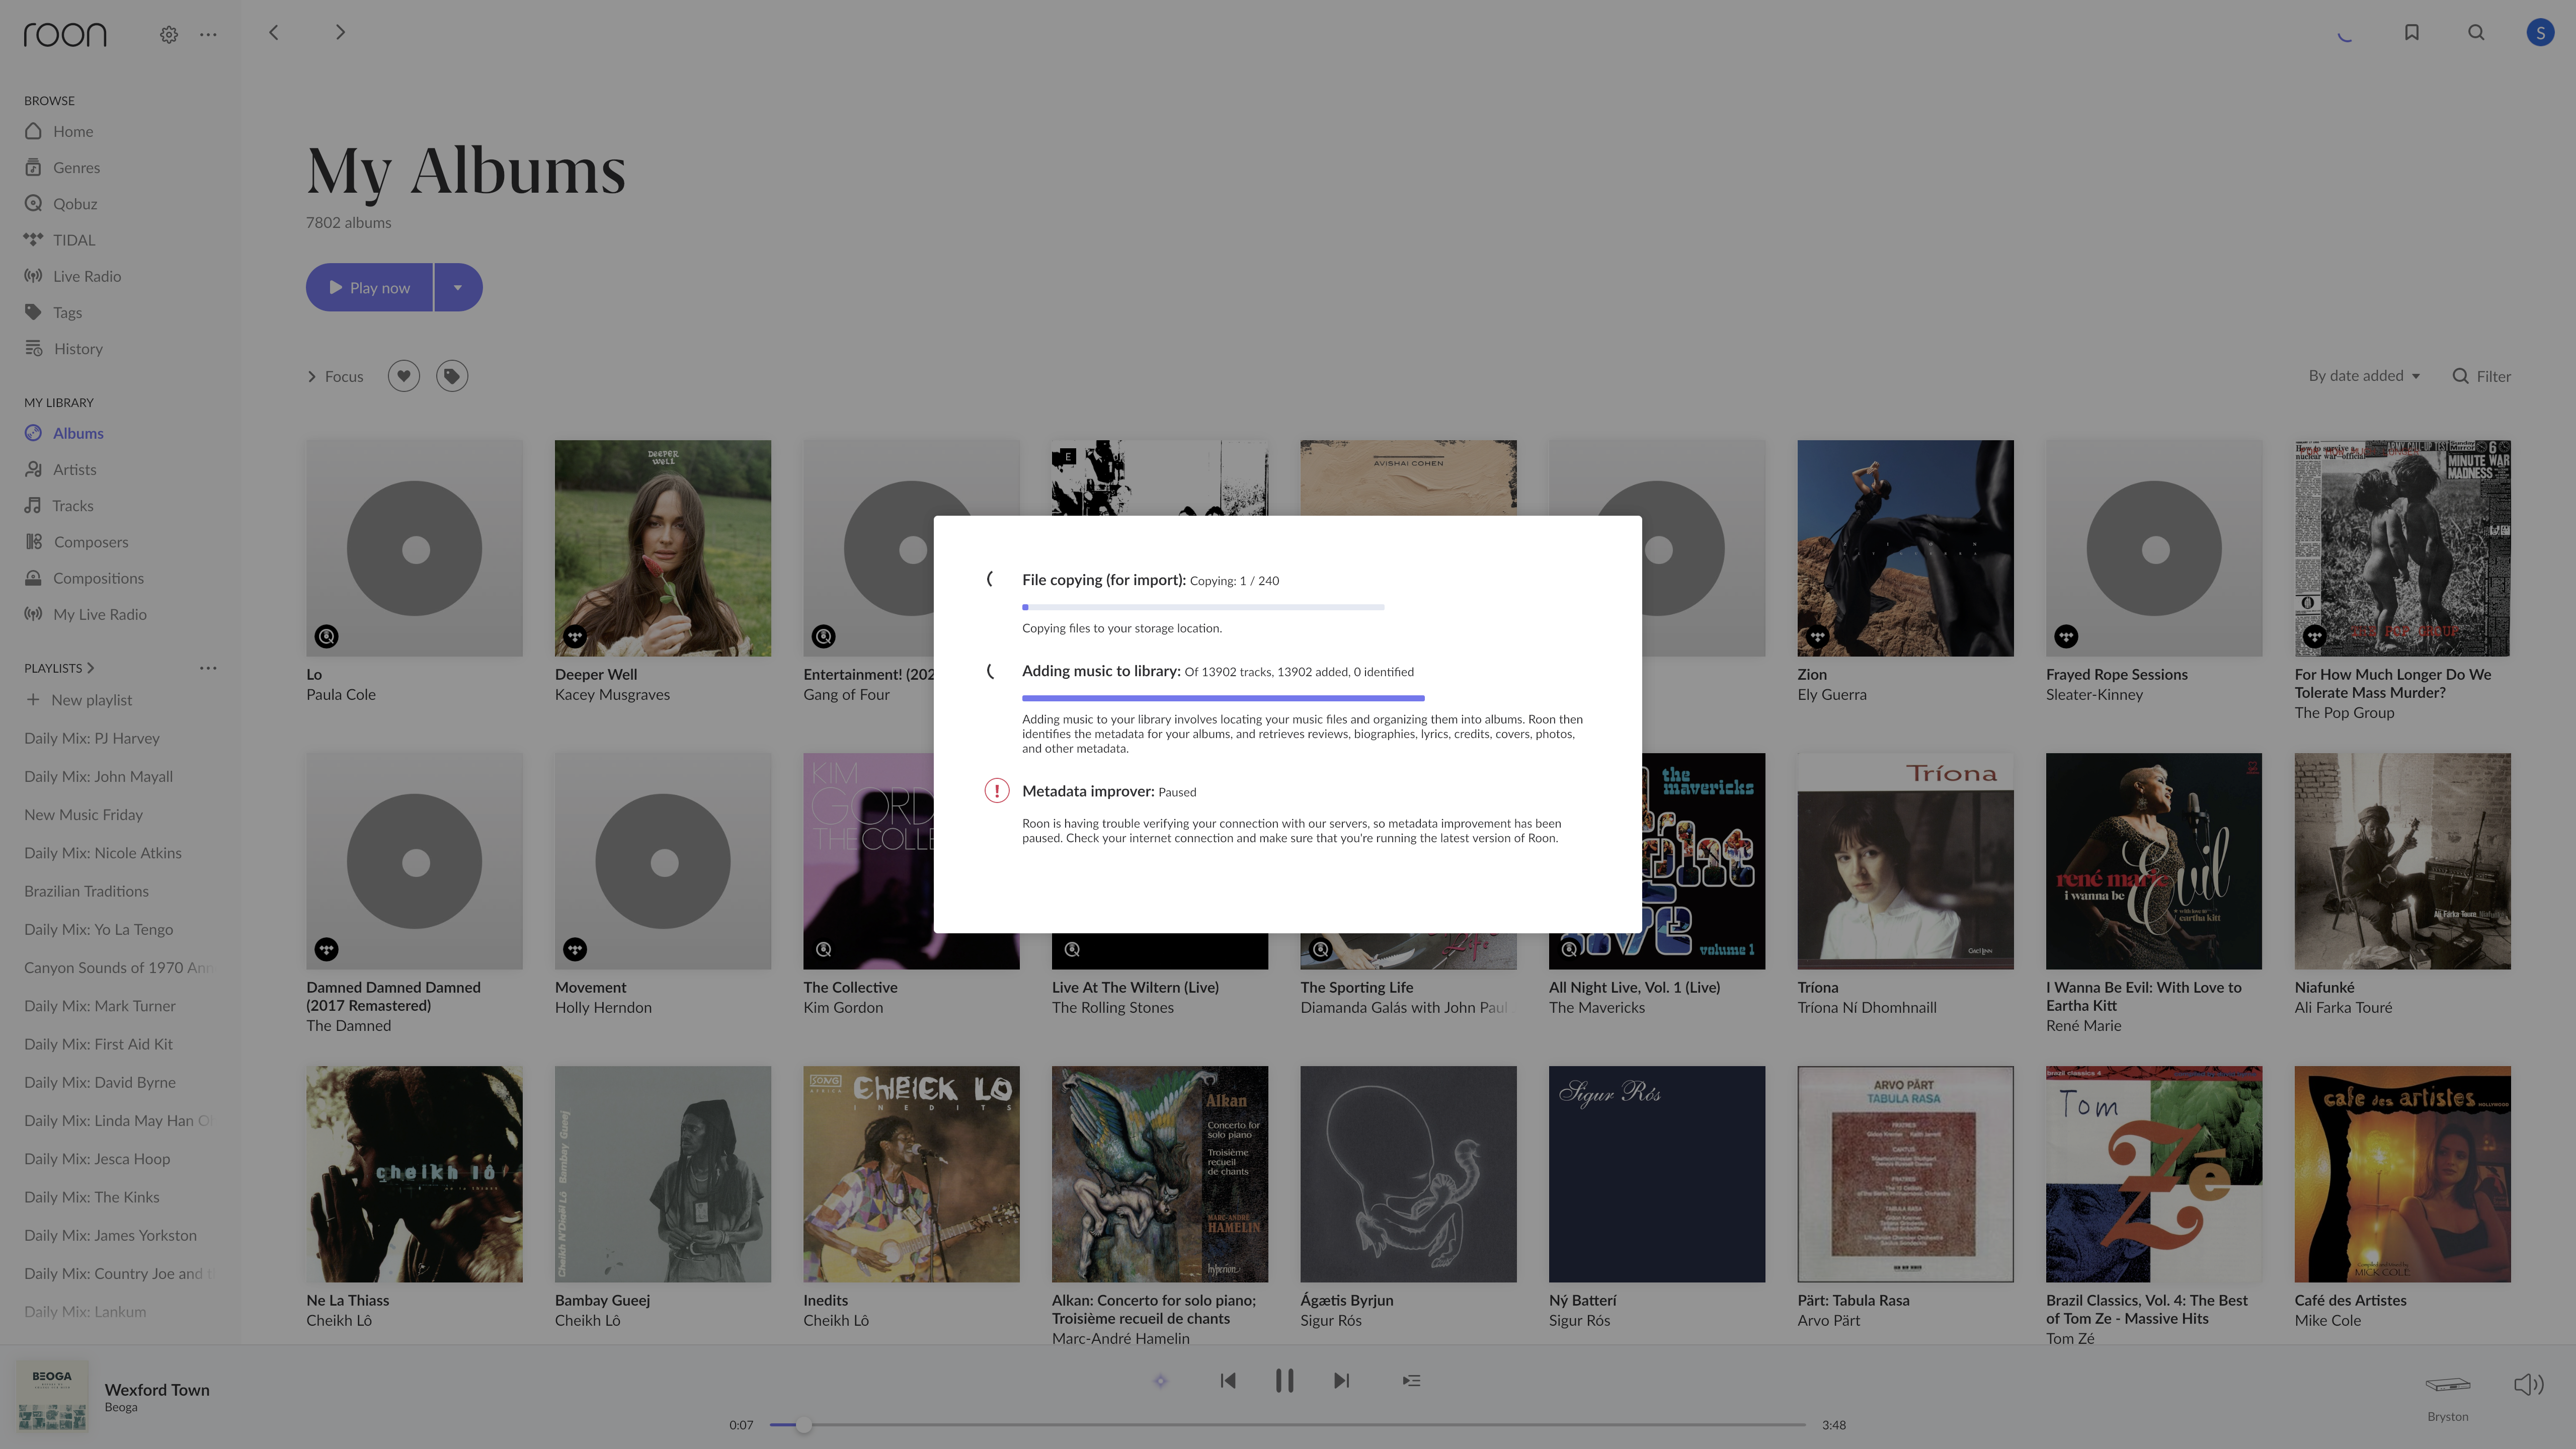
Task: Open Genres in sidebar
Action: 62,167
